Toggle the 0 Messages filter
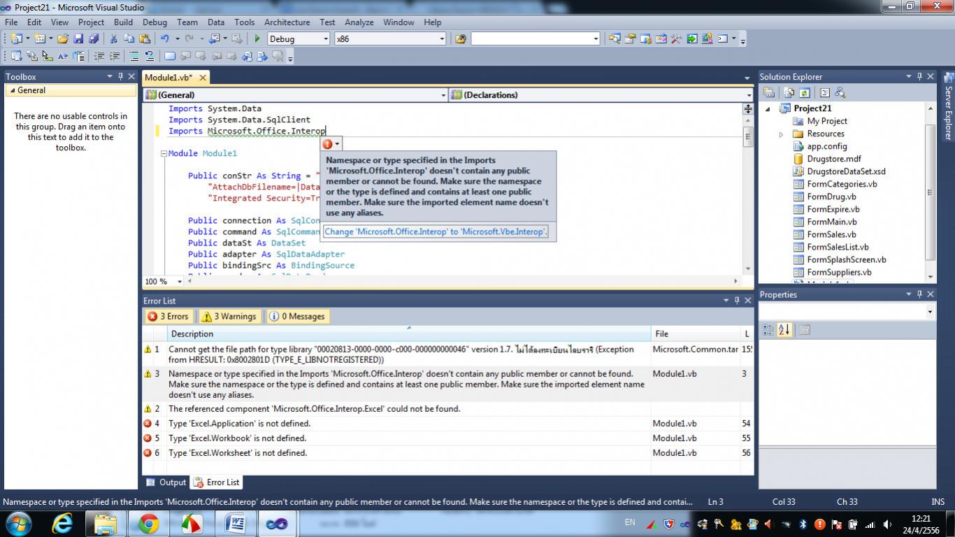955x537 pixels. pos(297,316)
